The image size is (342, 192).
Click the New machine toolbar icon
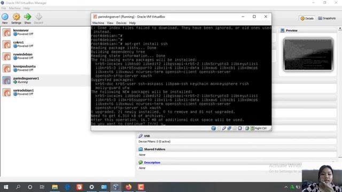5,18
